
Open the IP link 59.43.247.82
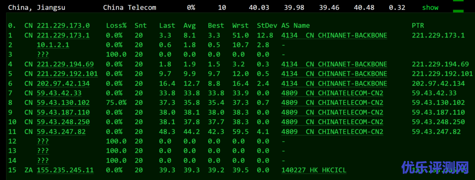[61, 132]
